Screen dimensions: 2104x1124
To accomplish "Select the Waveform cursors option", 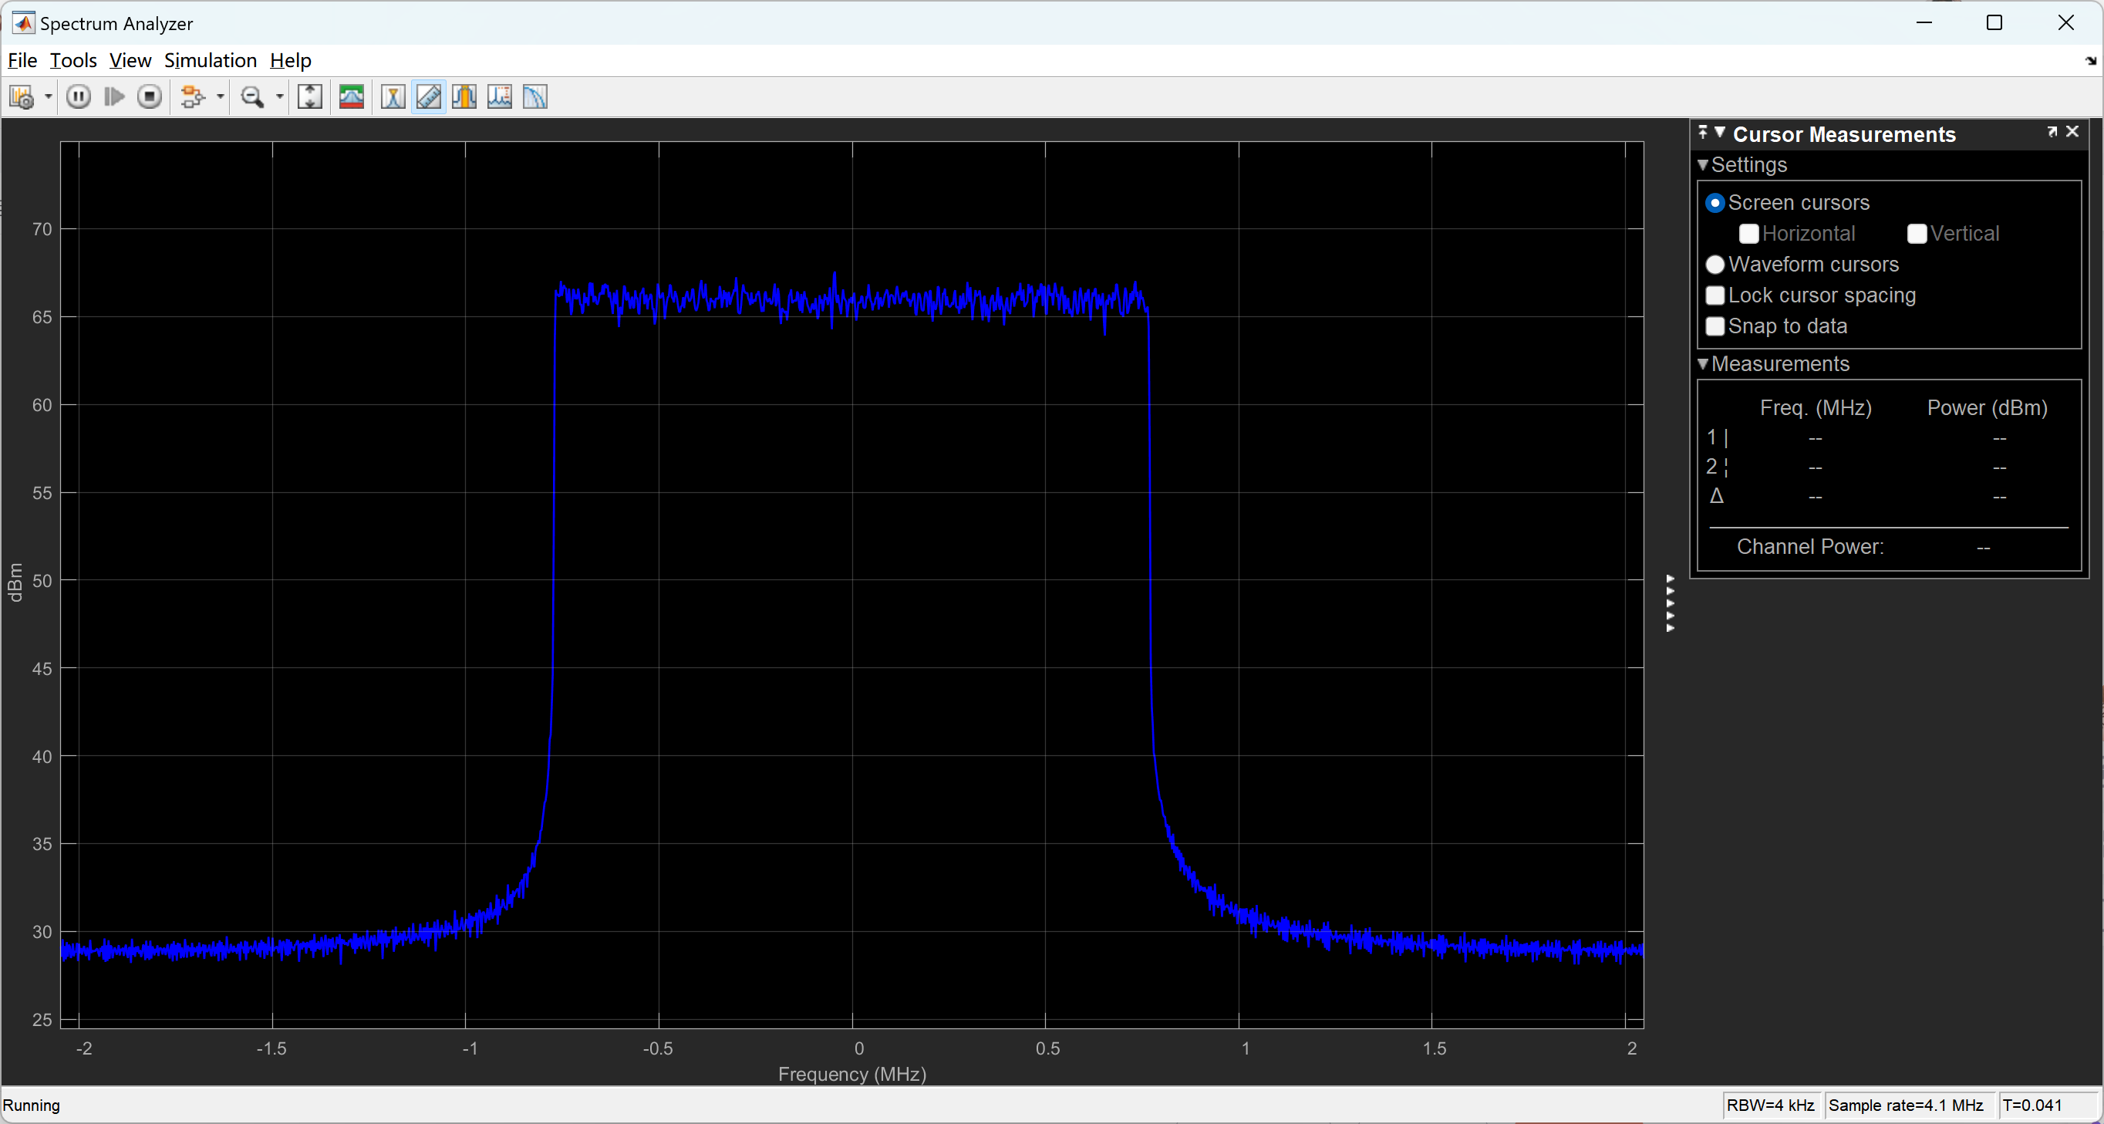I will pos(1715,265).
